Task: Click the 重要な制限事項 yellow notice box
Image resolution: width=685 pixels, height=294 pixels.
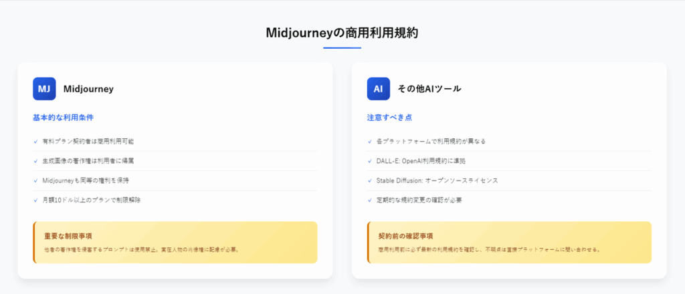Action: 175,243
